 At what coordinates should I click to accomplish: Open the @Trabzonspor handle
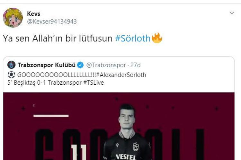[106, 65]
